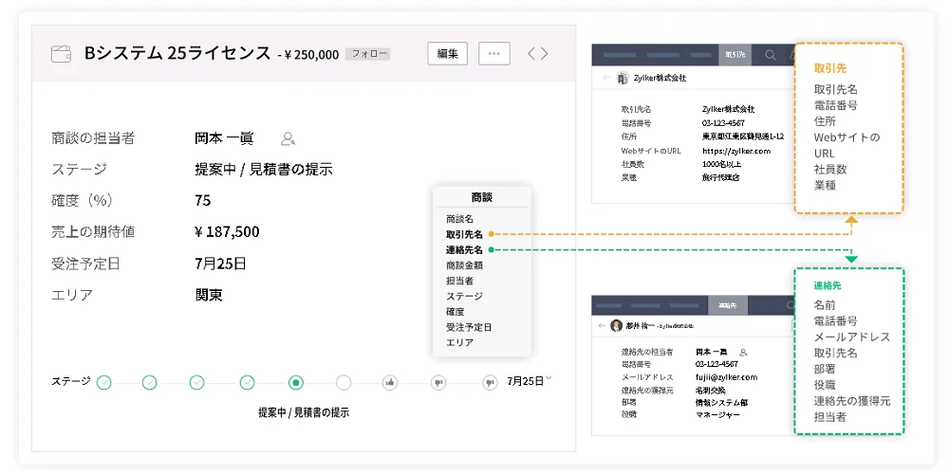The image size is (949, 474).
Task: Click the ステージ field value 提案中 / 見積書の提示
Action: 264,170
